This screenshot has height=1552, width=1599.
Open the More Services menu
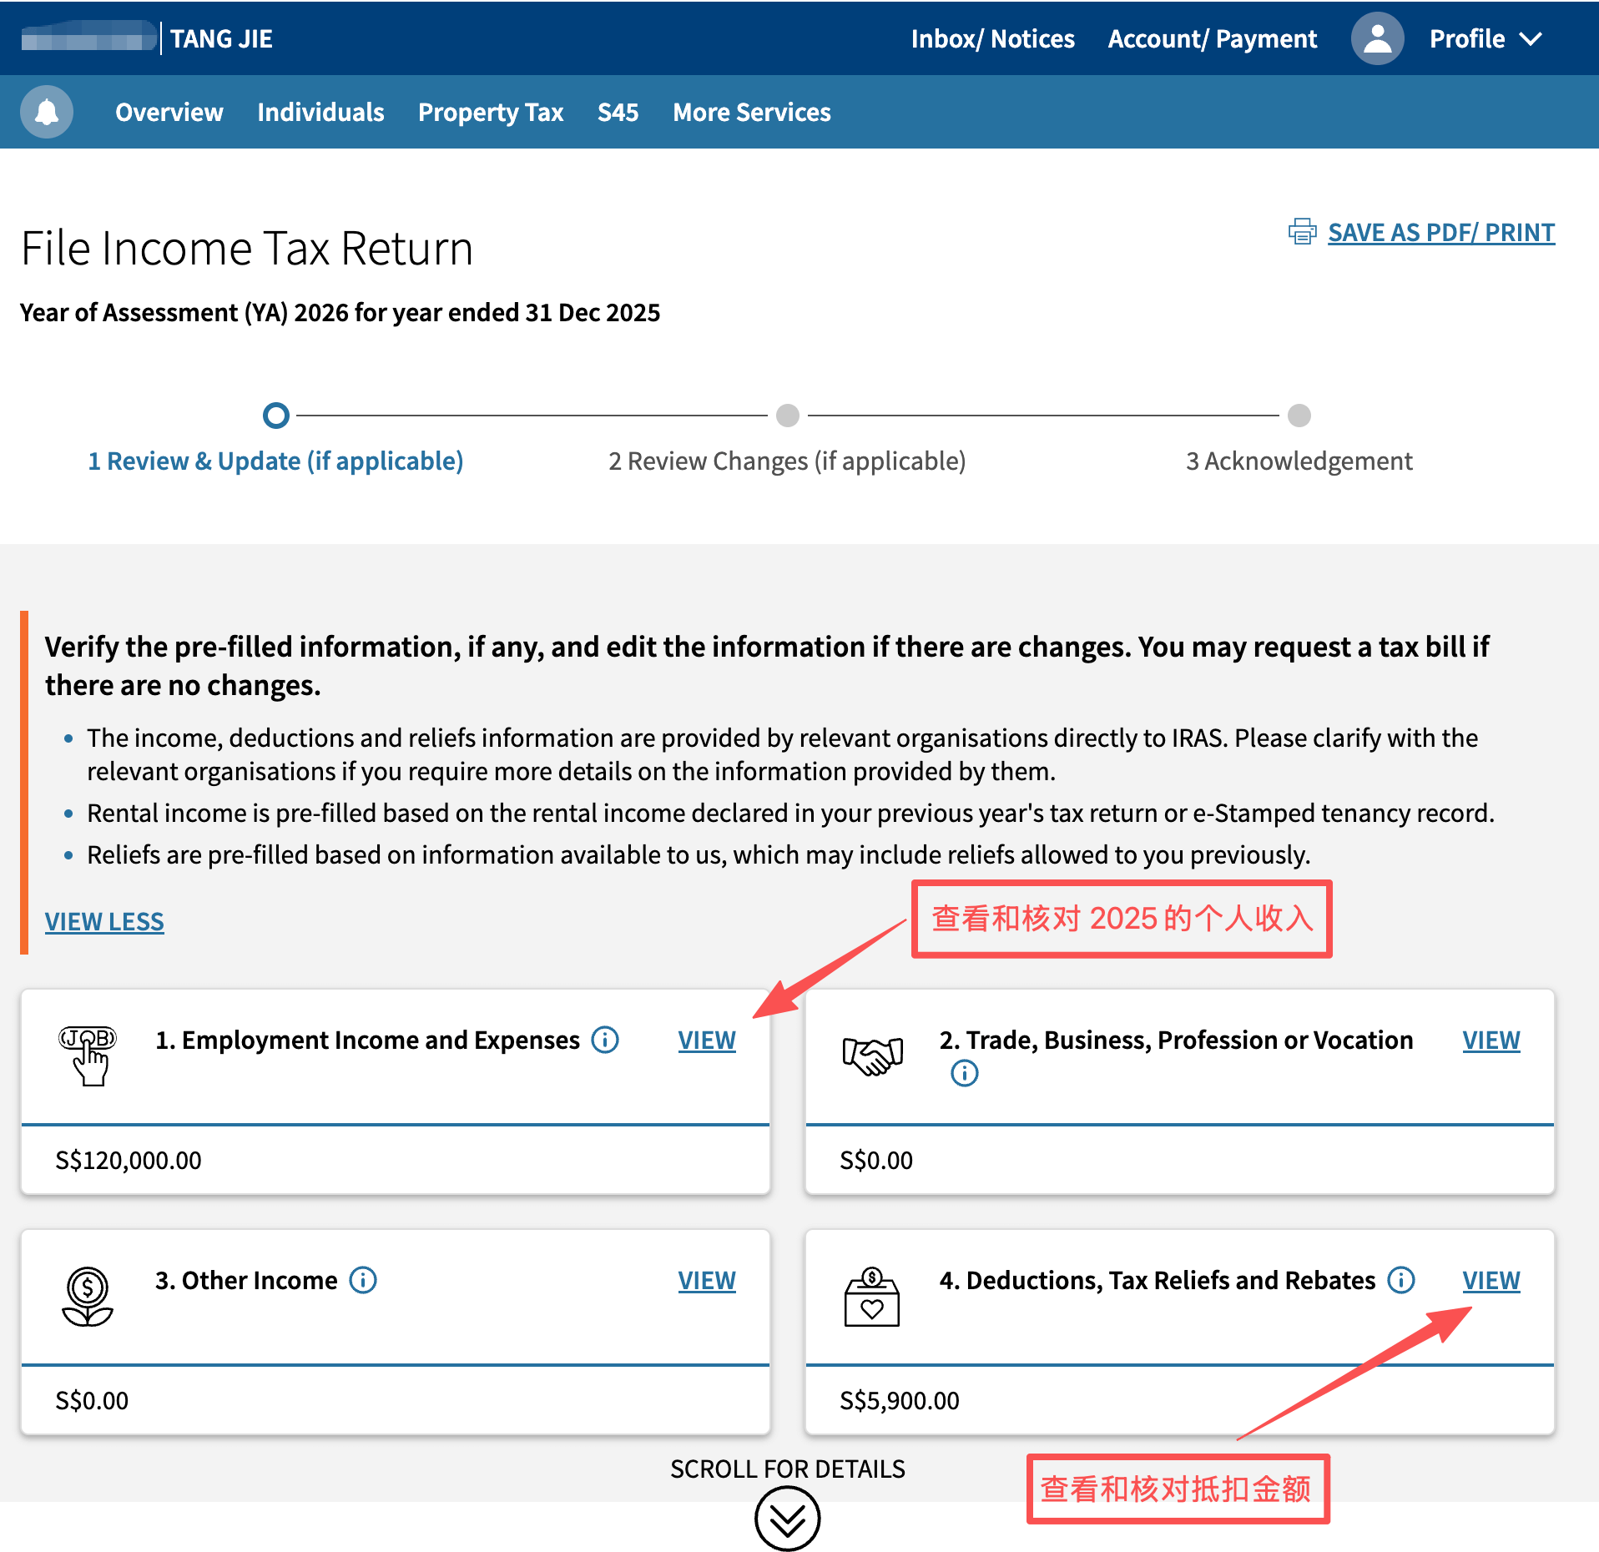pos(751,112)
